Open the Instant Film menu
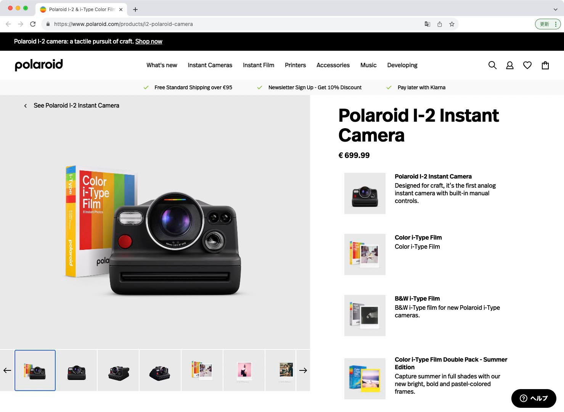The height and width of the screenshot is (412, 564). (258, 65)
